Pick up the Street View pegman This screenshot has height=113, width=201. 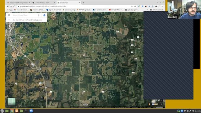tap(149, 104)
